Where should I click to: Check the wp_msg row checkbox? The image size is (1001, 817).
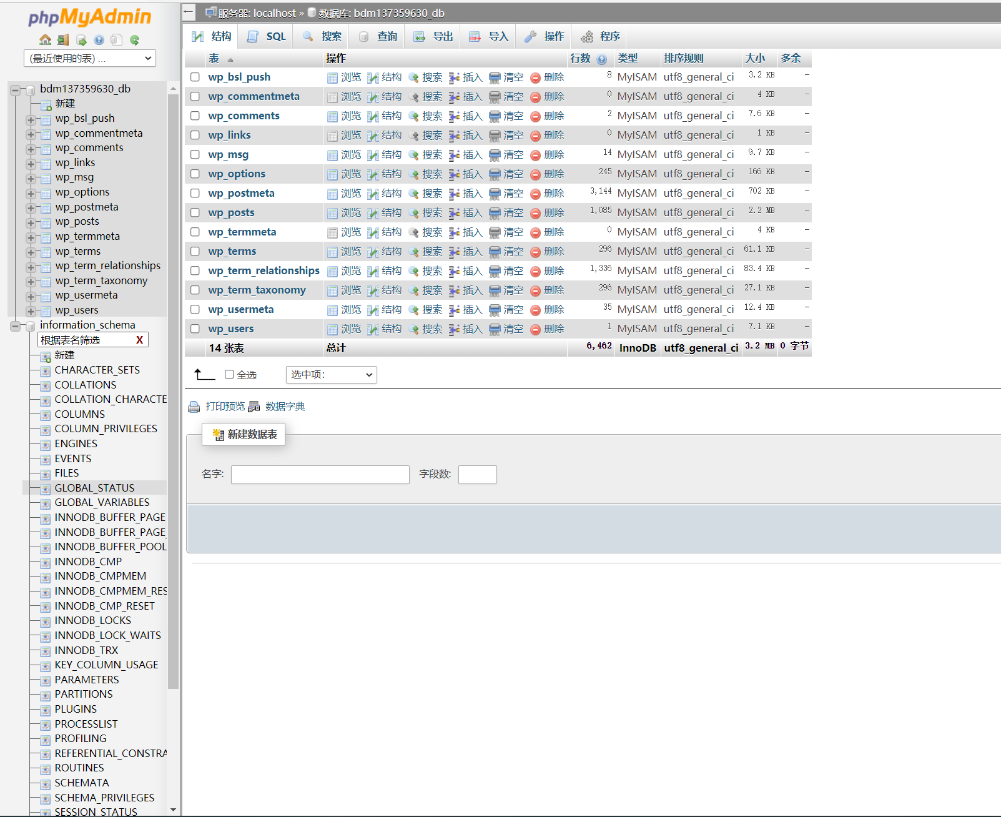click(x=195, y=154)
